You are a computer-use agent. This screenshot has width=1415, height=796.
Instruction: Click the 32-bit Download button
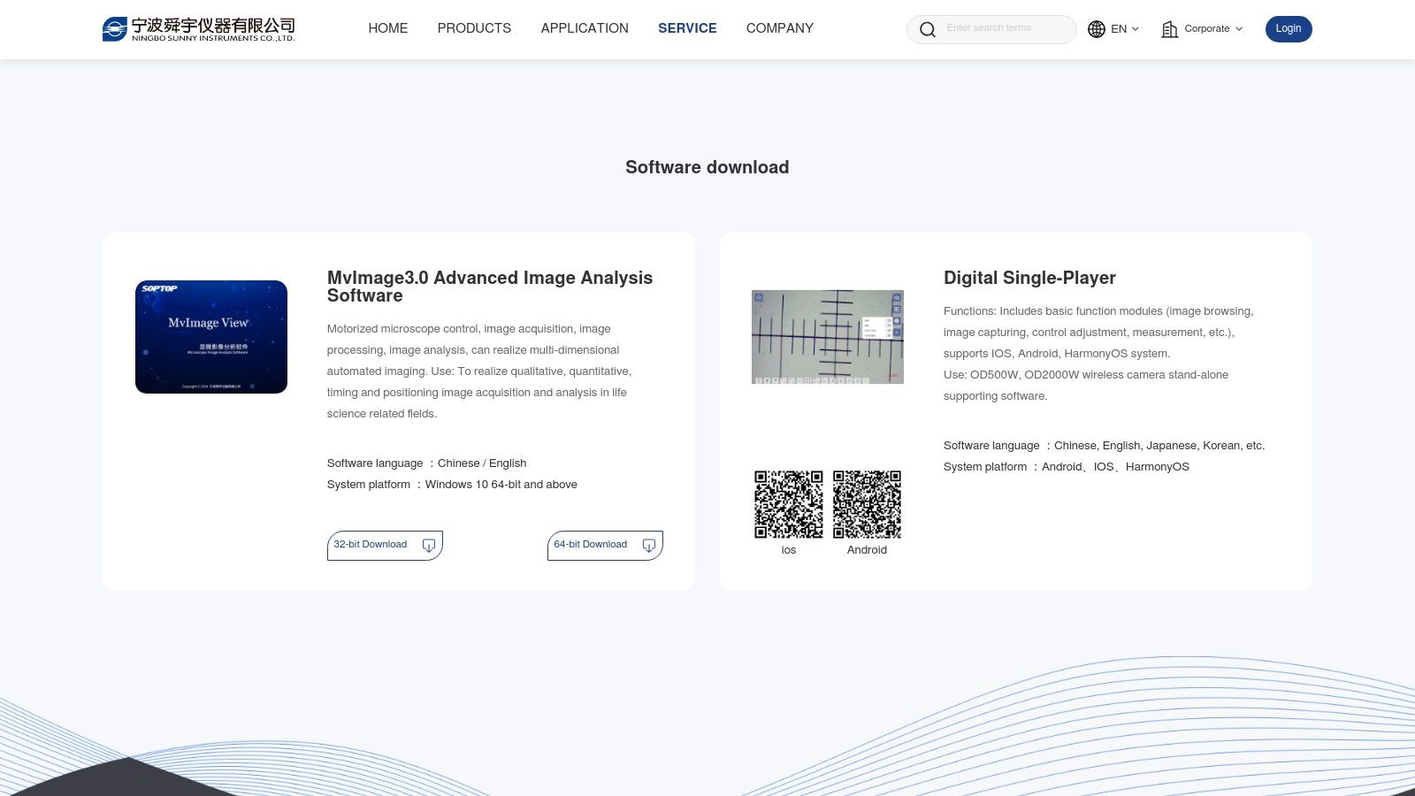(385, 545)
